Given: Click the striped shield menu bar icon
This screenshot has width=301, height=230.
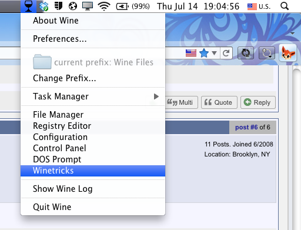Looking at the screenshot, I should point(58,6).
